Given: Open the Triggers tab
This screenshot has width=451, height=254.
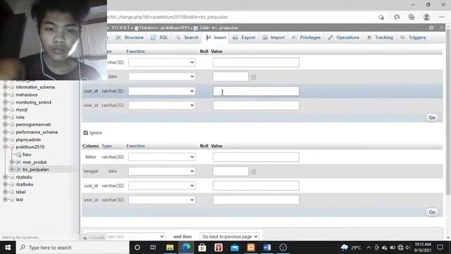Looking at the screenshot, I should [413, 37].
